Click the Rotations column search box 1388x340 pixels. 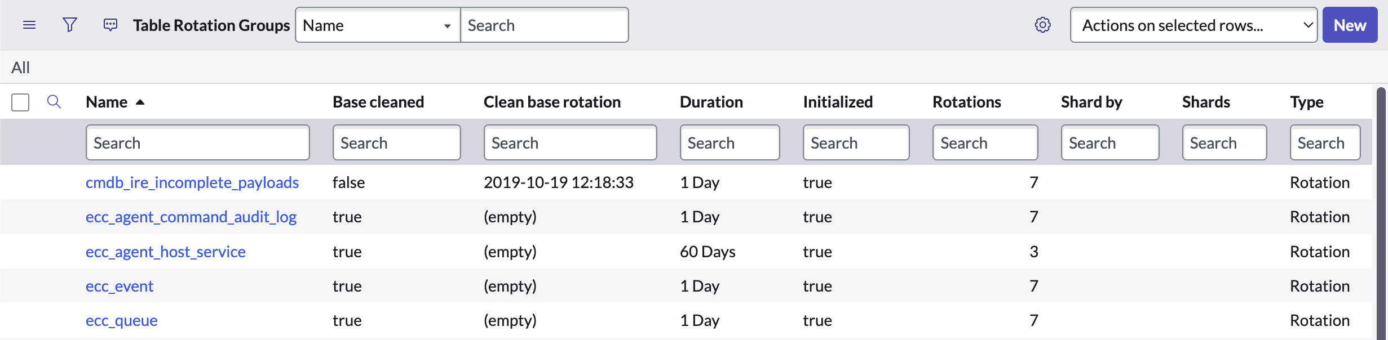(985, 142)
